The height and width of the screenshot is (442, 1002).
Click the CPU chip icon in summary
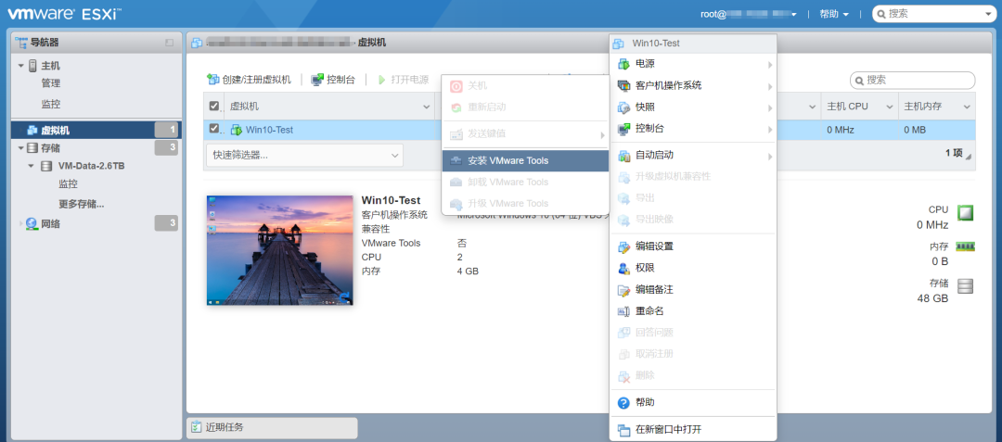point(965,212)
